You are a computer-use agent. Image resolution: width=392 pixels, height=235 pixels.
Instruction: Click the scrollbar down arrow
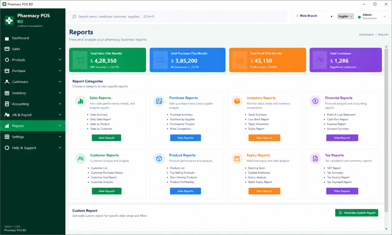(386, 229)
